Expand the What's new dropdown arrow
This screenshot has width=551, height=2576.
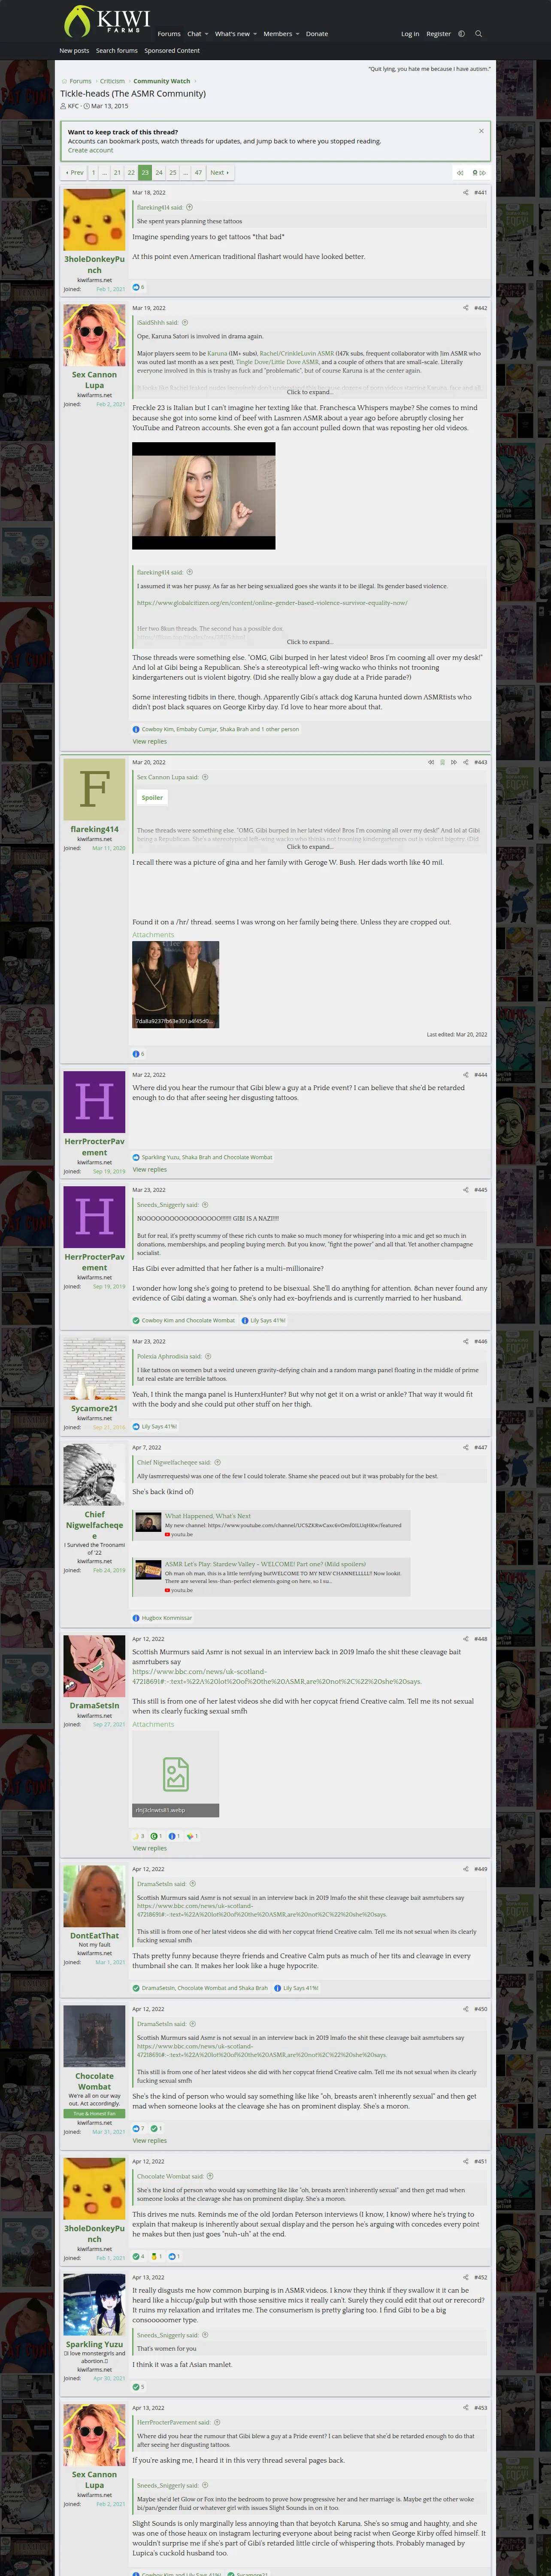pos(255,34)
